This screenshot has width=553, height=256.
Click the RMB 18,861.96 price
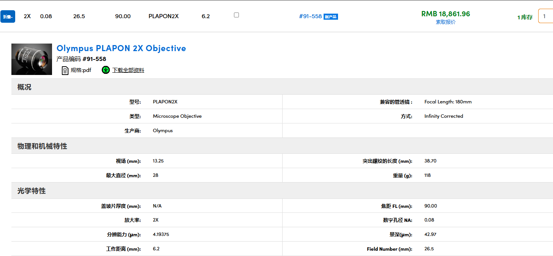pyautogui.click(x=446, y=14)
